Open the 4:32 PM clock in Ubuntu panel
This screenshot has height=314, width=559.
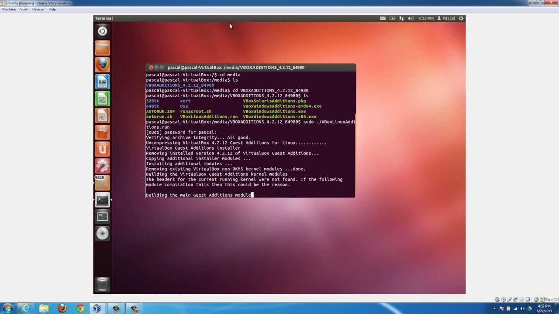tap(426, 18)
